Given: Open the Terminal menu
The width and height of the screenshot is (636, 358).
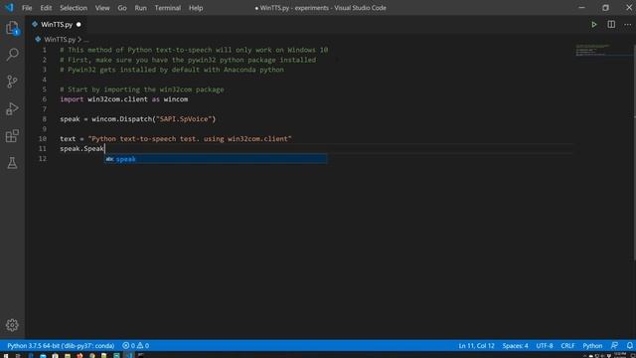Looking at the screenshot, I should pos(168,8).
